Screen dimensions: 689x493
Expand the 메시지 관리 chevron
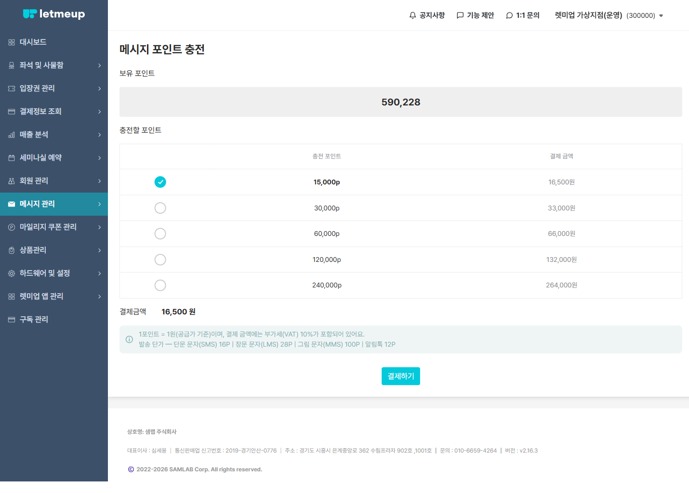100,204
